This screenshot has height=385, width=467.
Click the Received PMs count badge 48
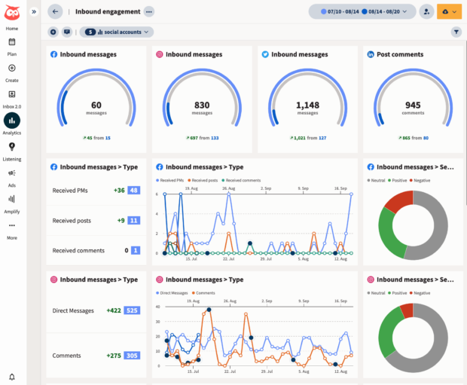134,191
